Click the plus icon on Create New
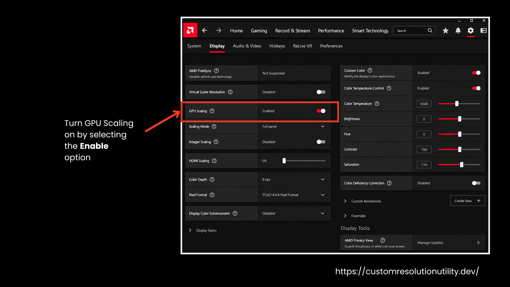The image size is (510, 287). [x=479, y=201]
